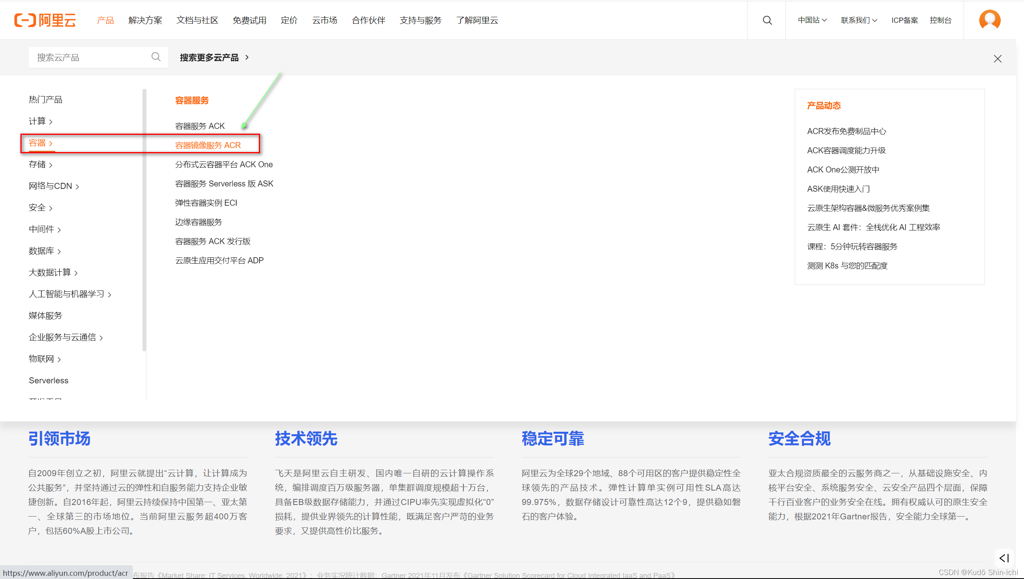Expand the 联系我们 dropdown
The image size is (1024, 579).
click(859, 20)
